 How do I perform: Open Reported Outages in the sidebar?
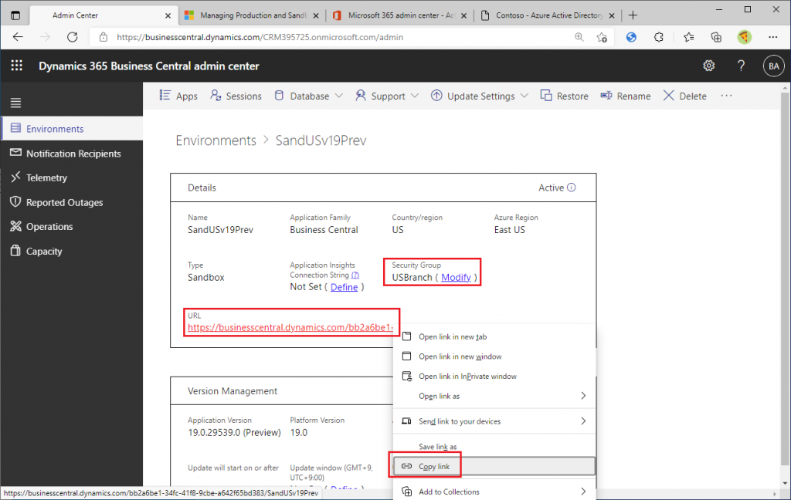click(x=72, y=202)
